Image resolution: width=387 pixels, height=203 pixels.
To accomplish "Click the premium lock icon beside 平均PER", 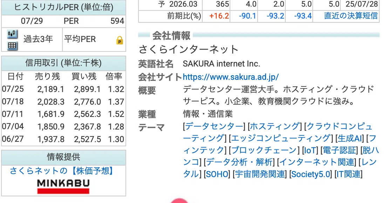I will point(120,40).
